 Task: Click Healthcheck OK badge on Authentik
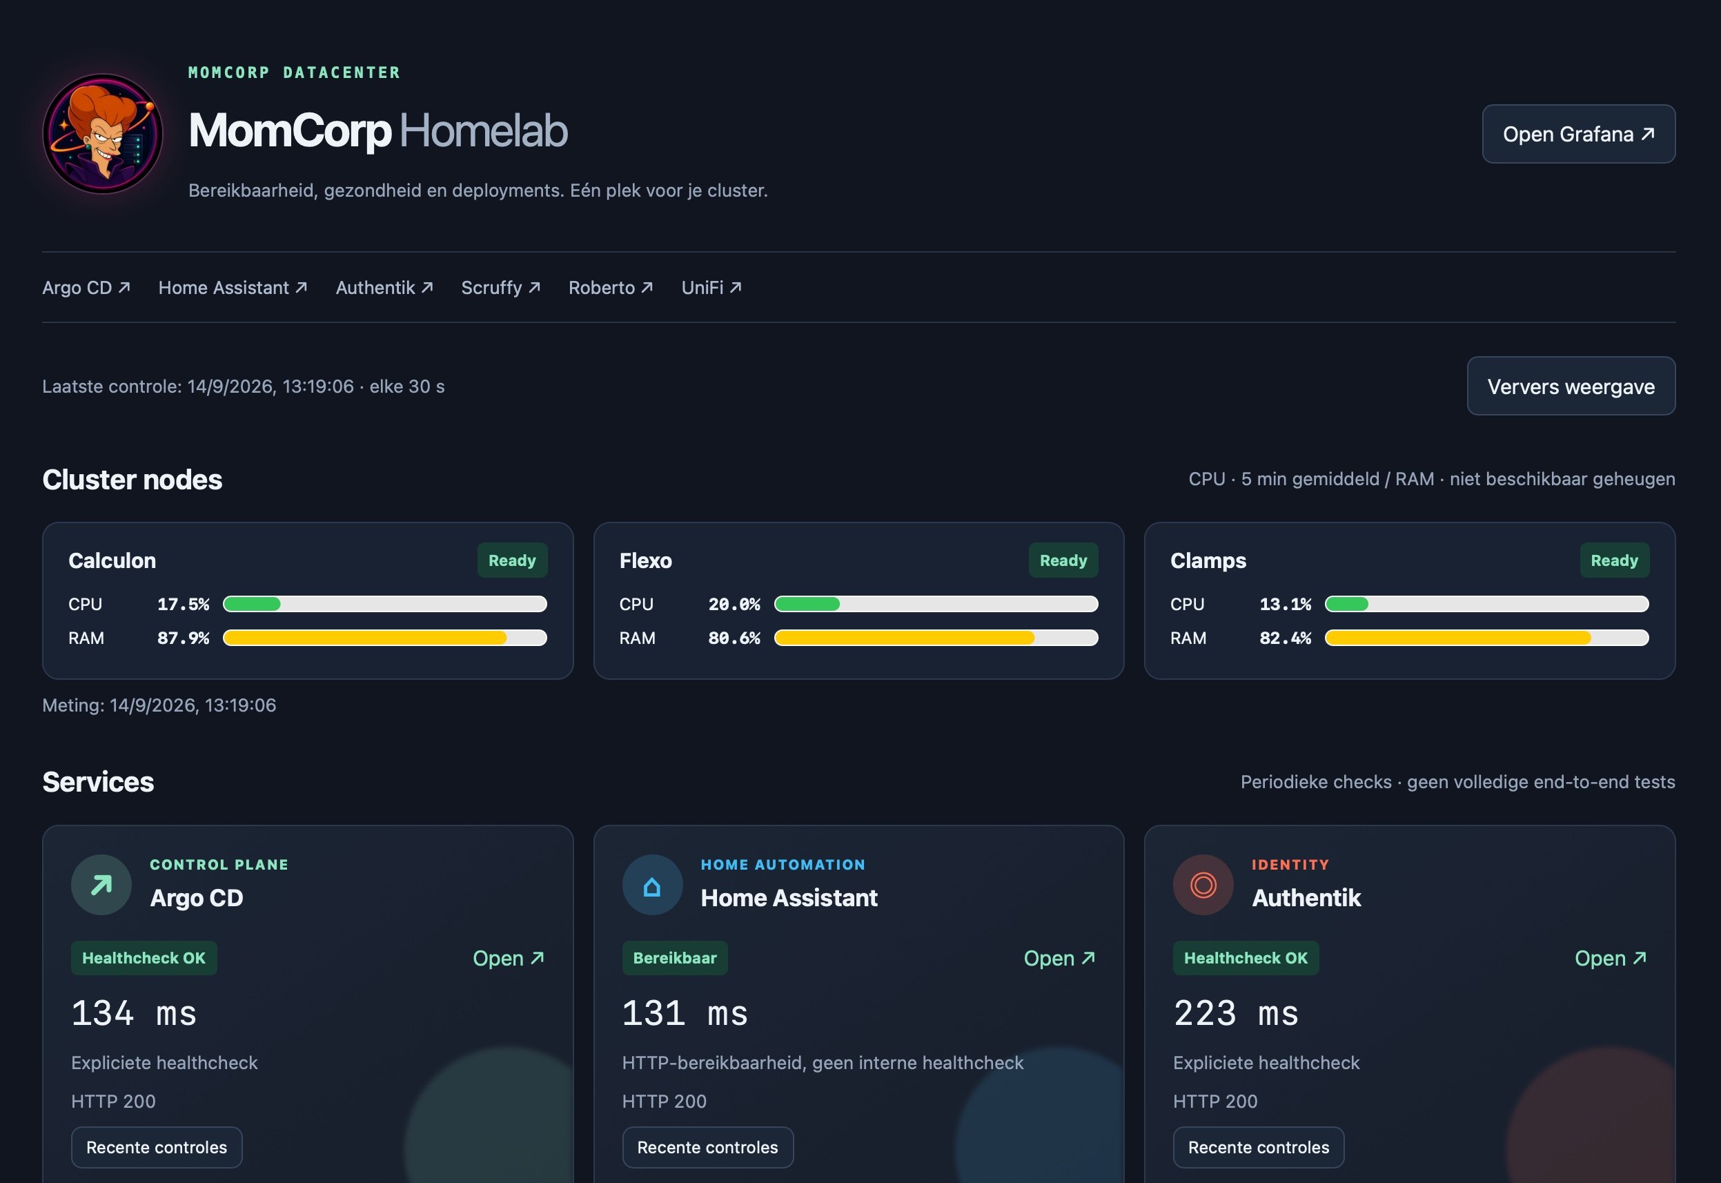point(1246,958)
